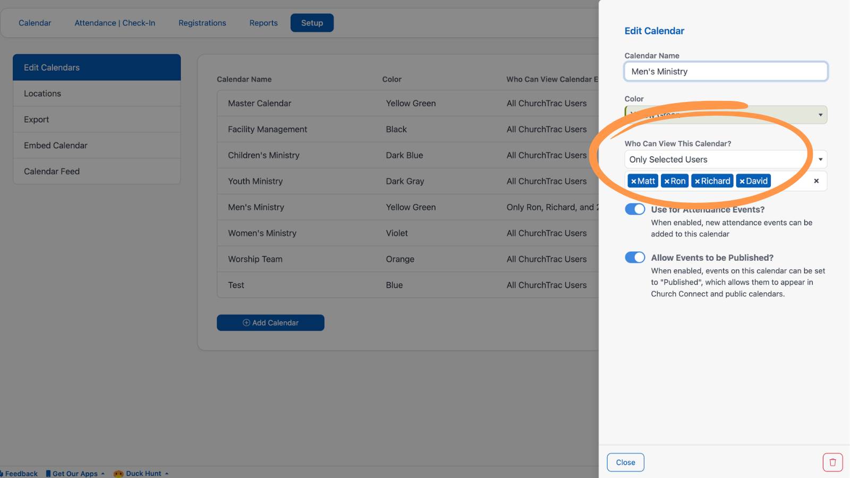Click Only Ron, Richard viewers cell

552,207
